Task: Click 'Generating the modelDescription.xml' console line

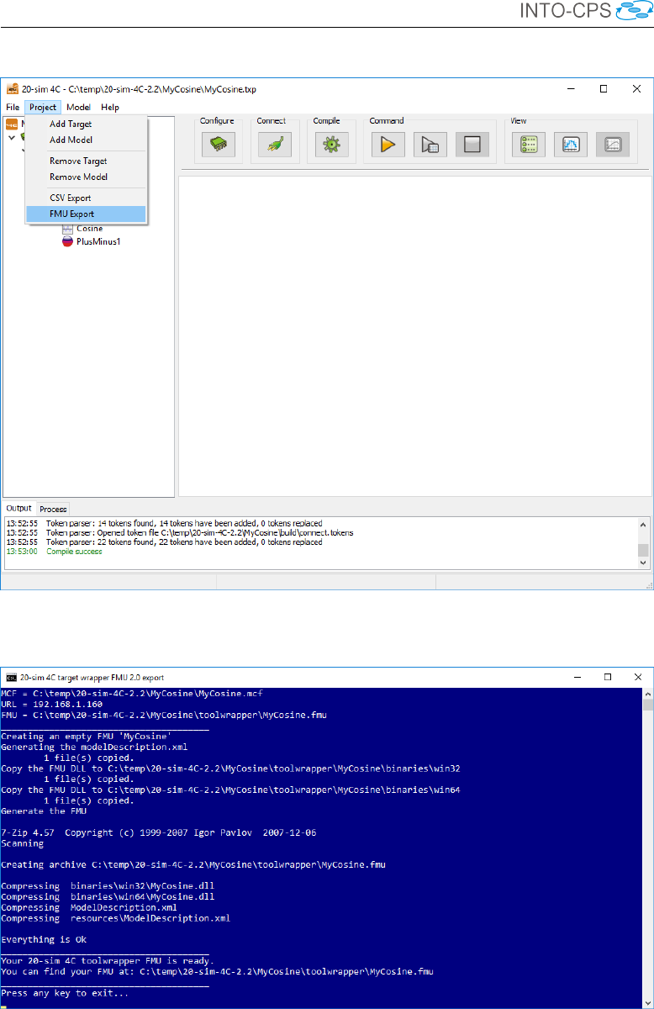Action: tap(94, 747)
